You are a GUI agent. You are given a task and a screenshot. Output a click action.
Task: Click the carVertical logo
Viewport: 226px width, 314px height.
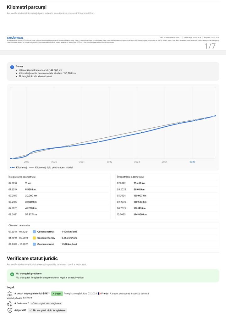15,38
